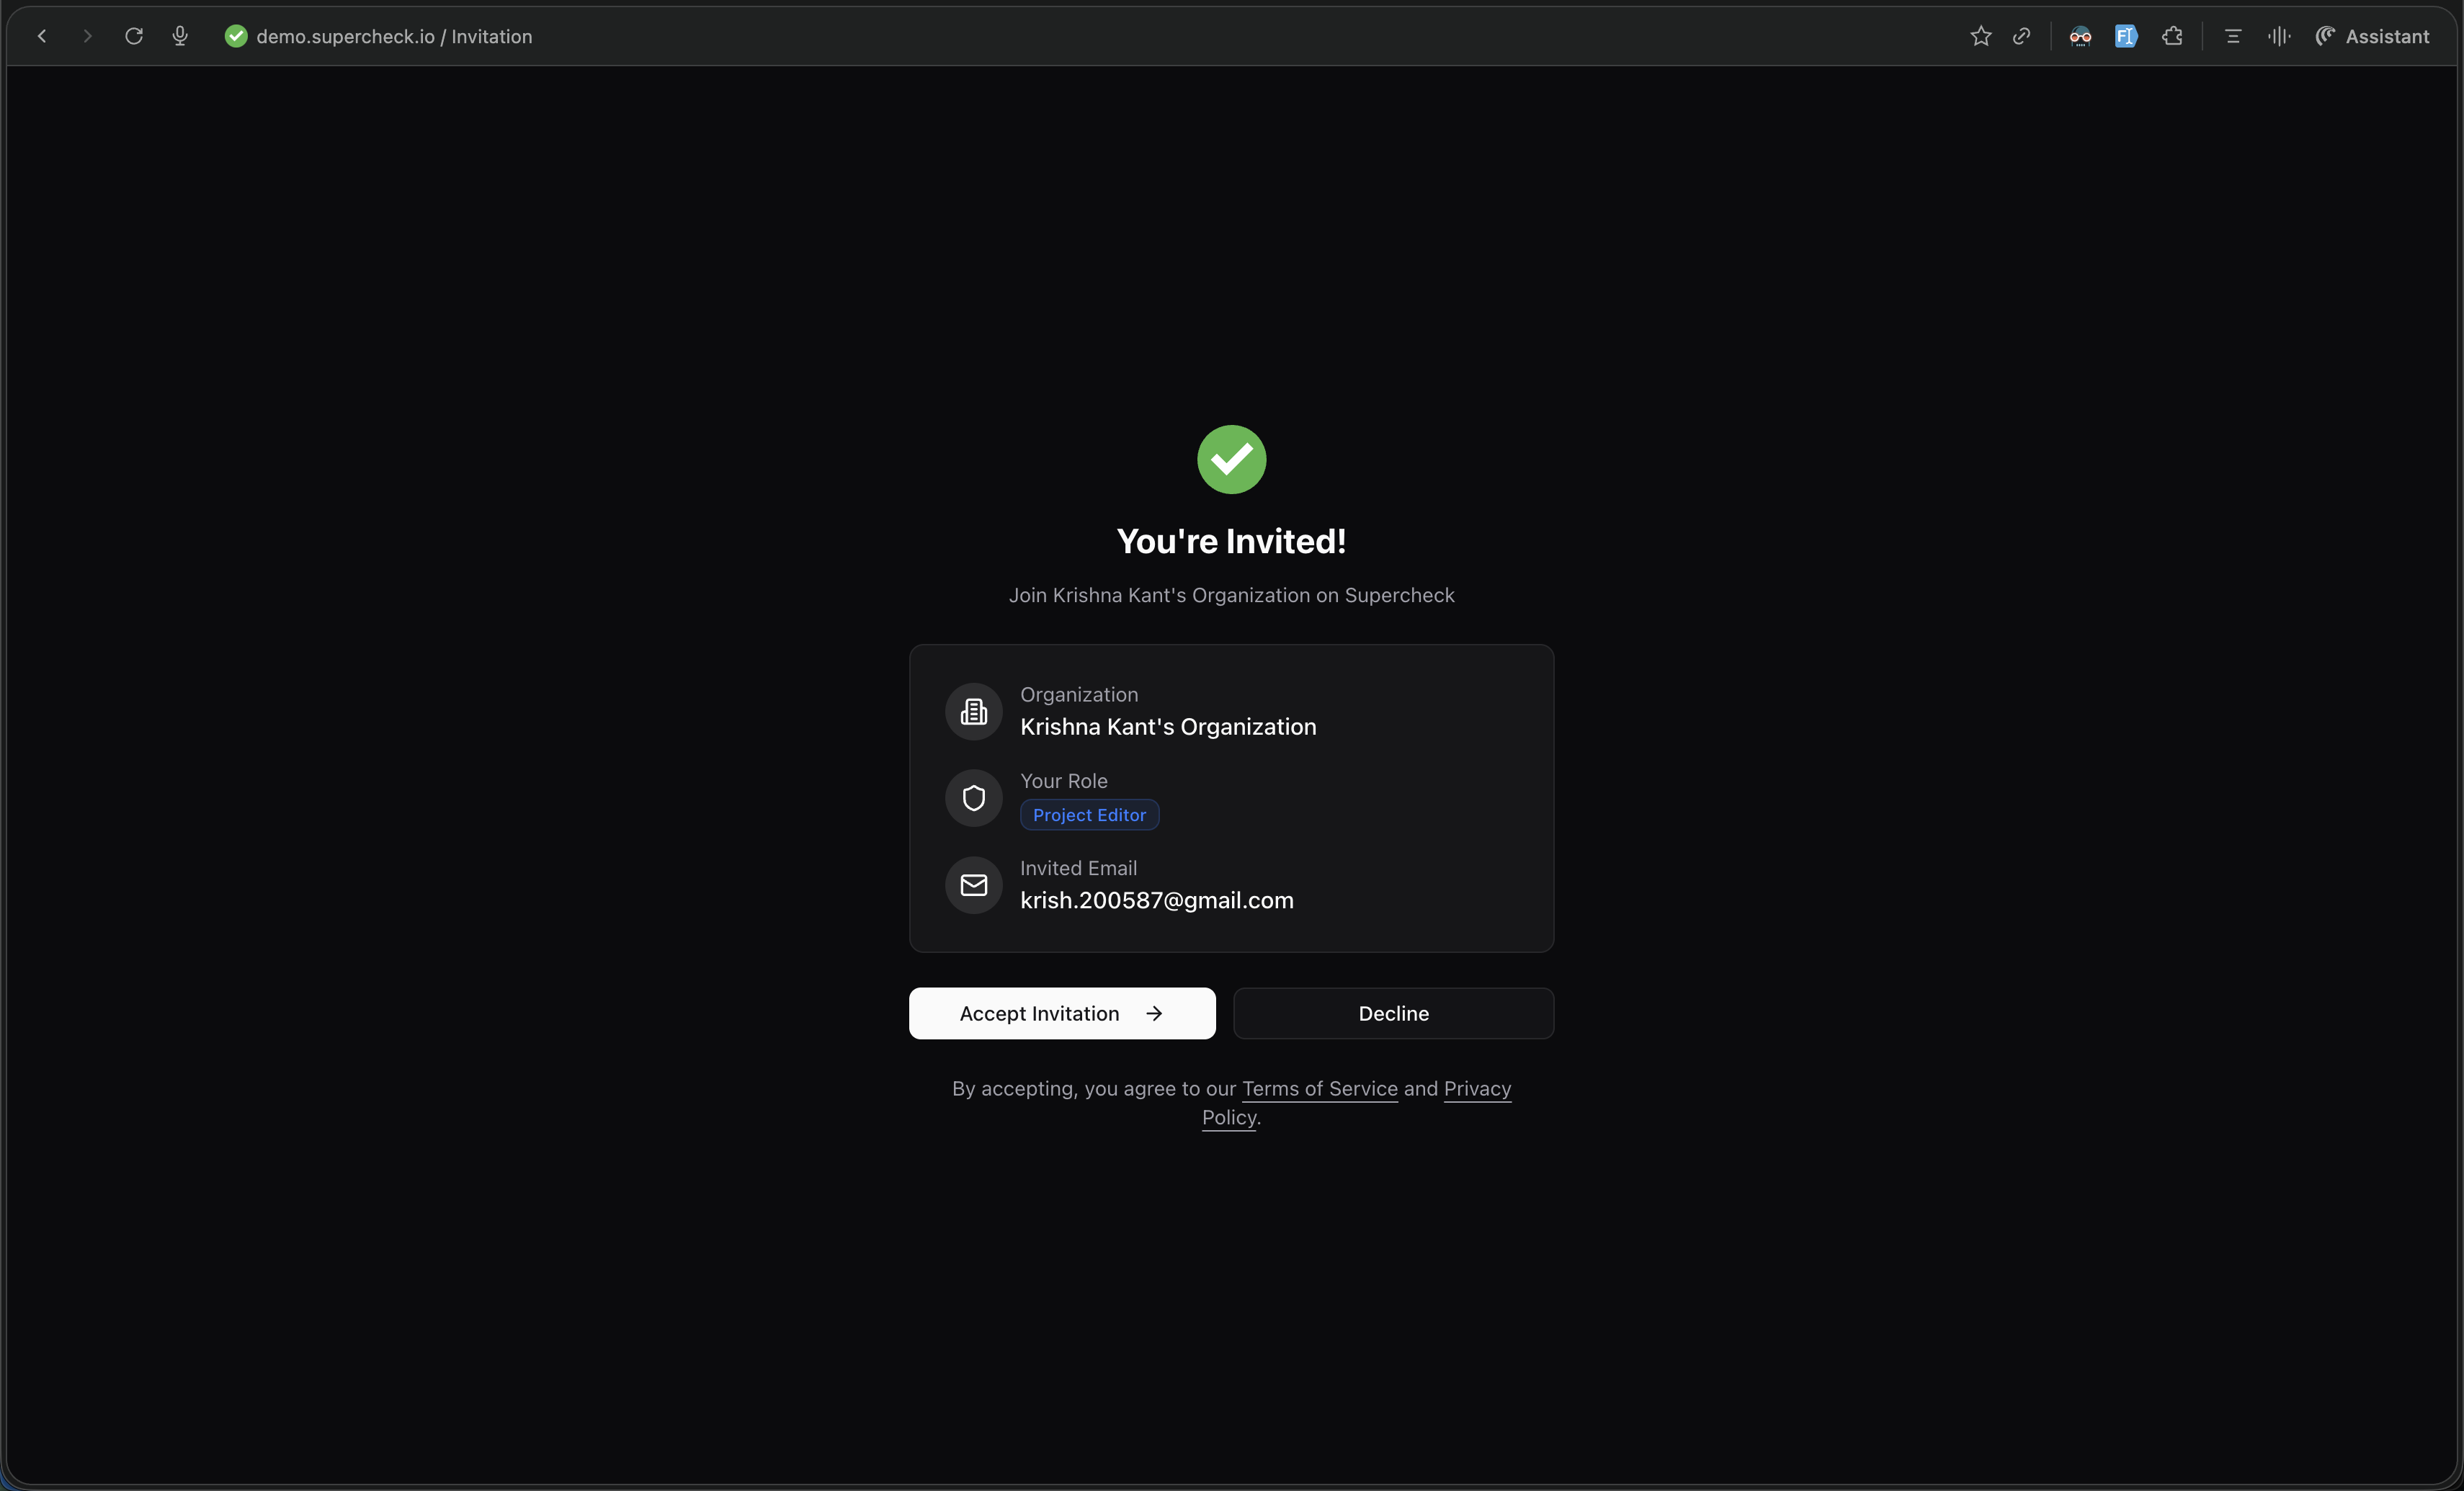Open the Assistant panel
Image resolution: width=2464 pixels, height=1491 pixels.
2372,36
